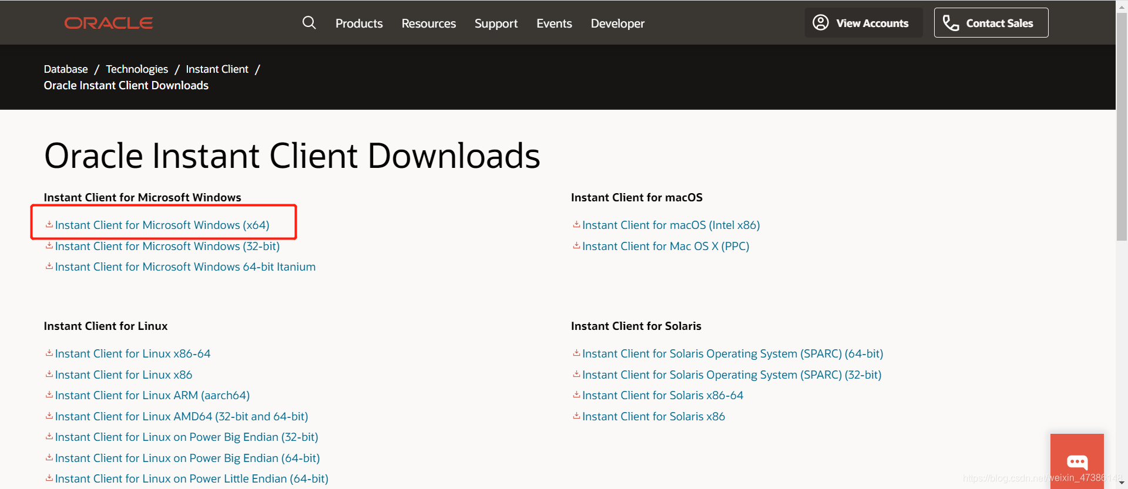
Task: Open Instant Client for Linux x86-64
Action: [x=133, y=353]
